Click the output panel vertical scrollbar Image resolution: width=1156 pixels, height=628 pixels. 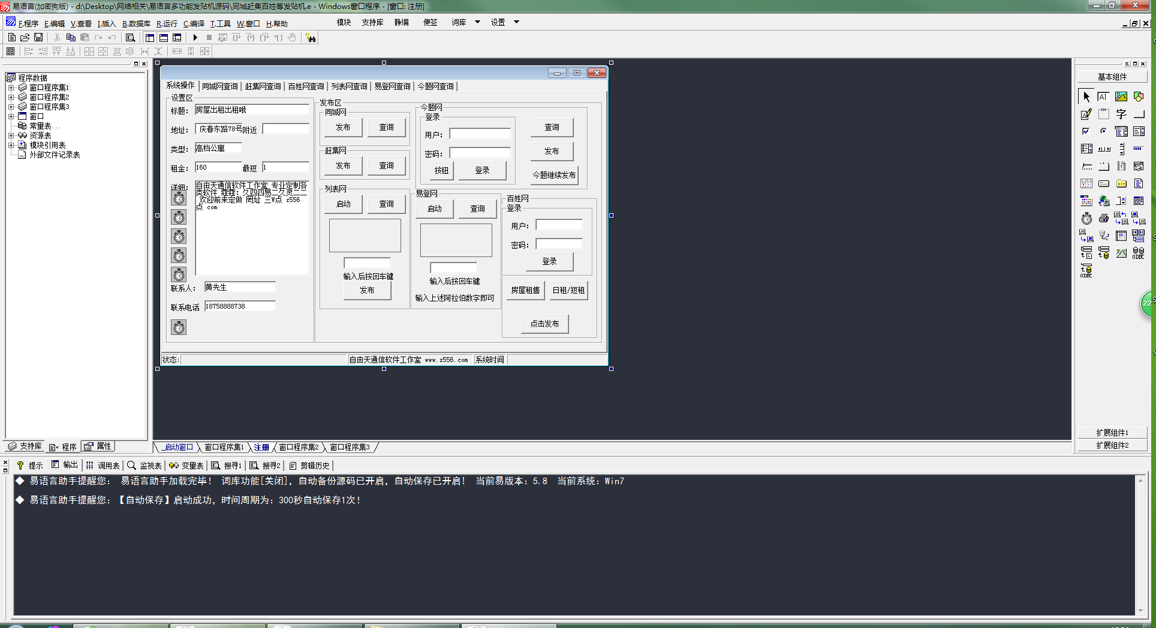[1140, 545]
